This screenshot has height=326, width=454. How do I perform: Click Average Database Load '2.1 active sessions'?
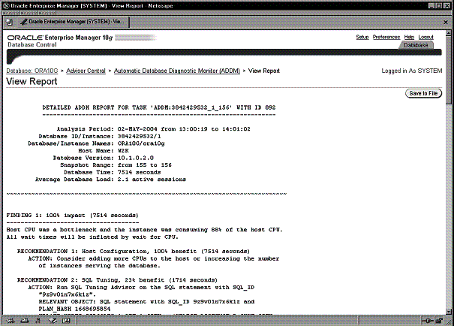pyautogui.click(x=152, y=180)
